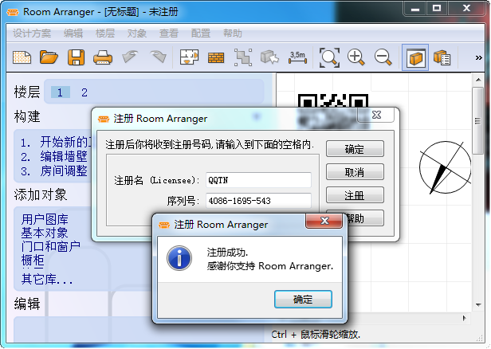This screenshot has width=491, height=349.
Task: Click the 注册名 (Licensee) input field
Action: pos(257,180)
